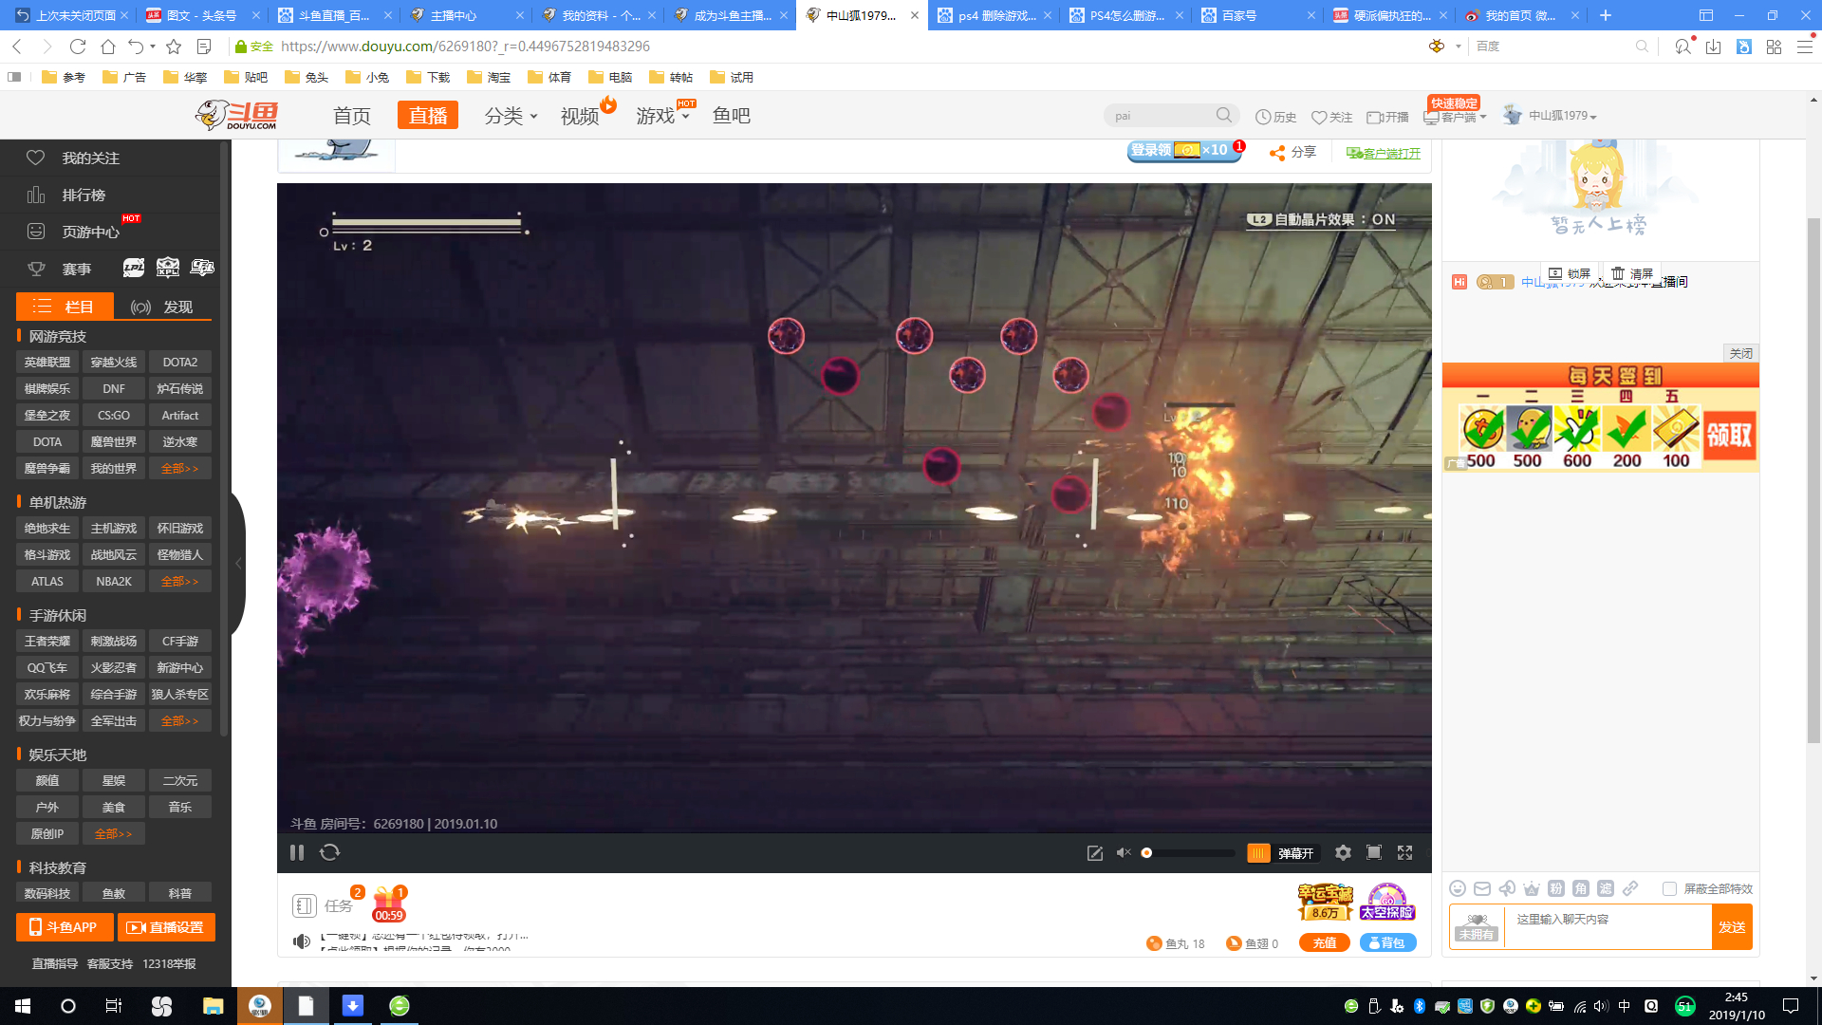
Task: Expand the 分类 dropdown in navigation
Action: (x=511, y=116)
